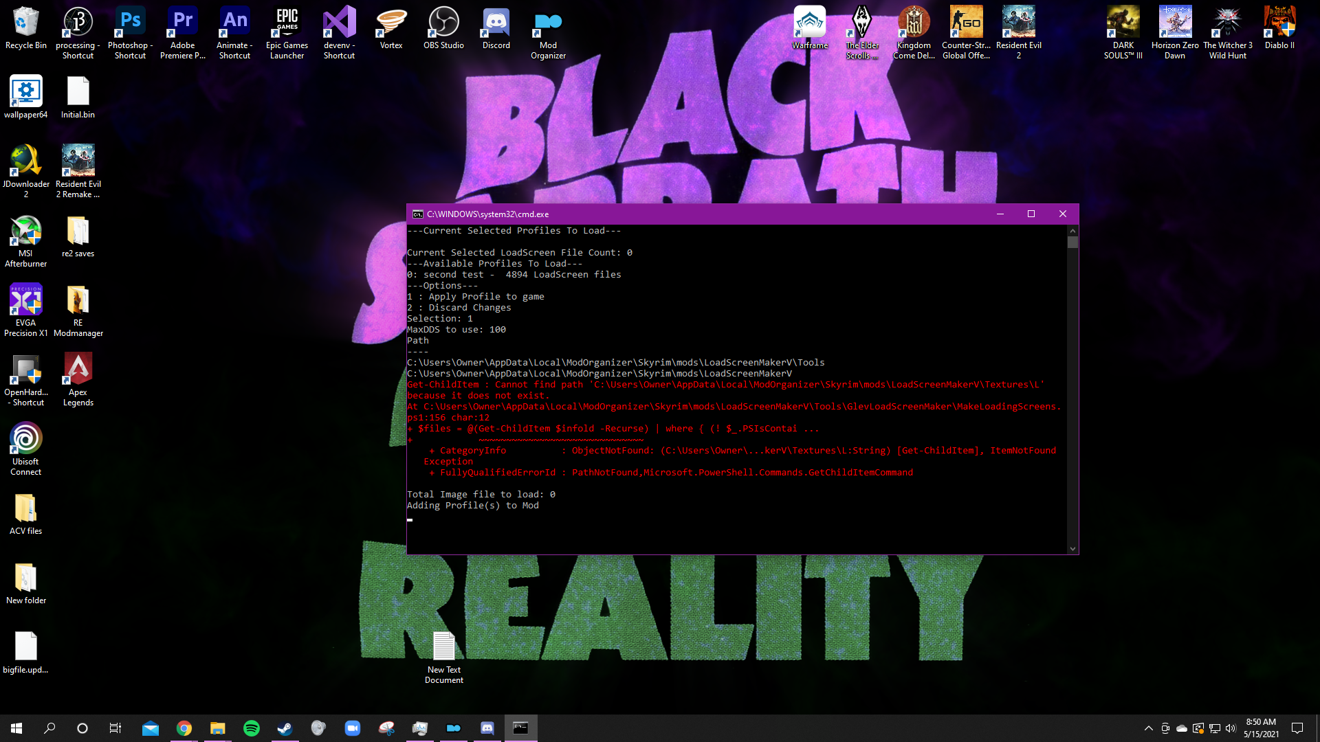Open taskbar Search
The height and width of the screenshot is (742, 1320).
(x=49, y=728)
